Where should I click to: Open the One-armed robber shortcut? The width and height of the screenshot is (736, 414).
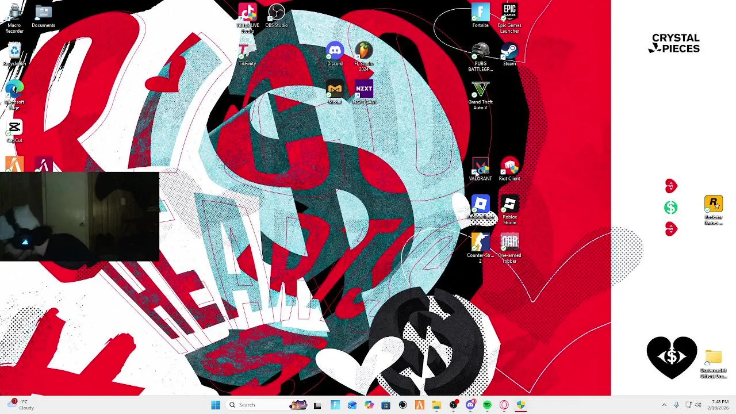pyautogui.click(x=509, y=248)
